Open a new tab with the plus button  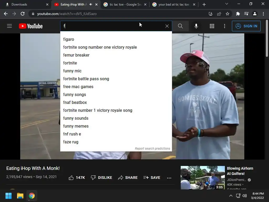[204, 4]
